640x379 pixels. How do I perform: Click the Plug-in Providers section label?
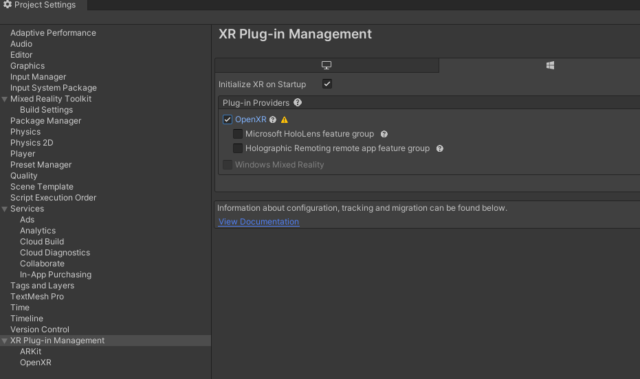256,103
